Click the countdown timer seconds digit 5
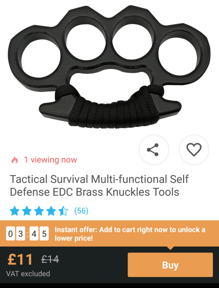 44,233
